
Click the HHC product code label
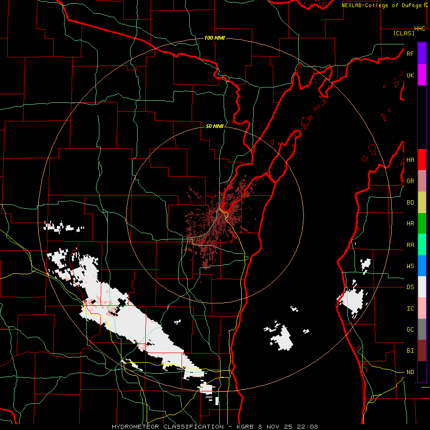[x=419, y=29]
